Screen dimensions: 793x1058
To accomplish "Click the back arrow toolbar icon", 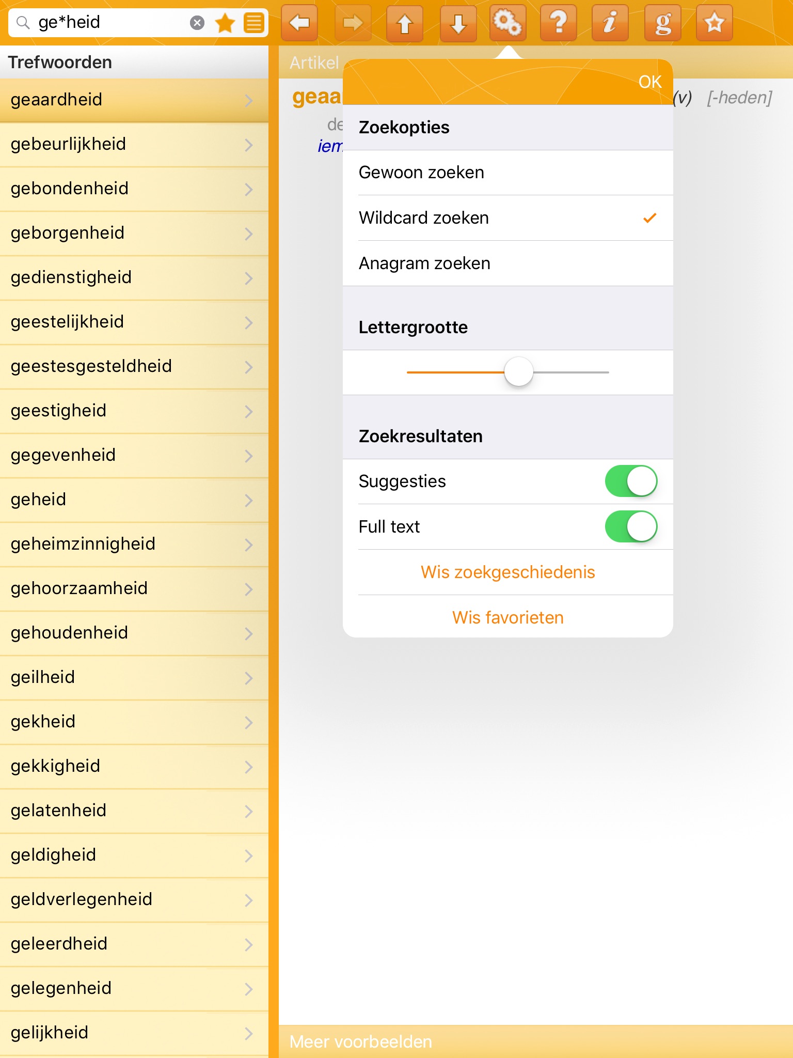I will [299, 23].
